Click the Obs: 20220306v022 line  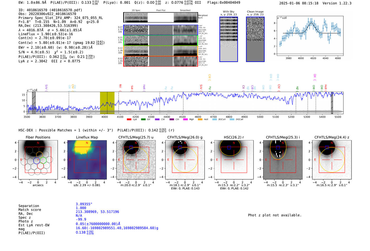(47, 14)
